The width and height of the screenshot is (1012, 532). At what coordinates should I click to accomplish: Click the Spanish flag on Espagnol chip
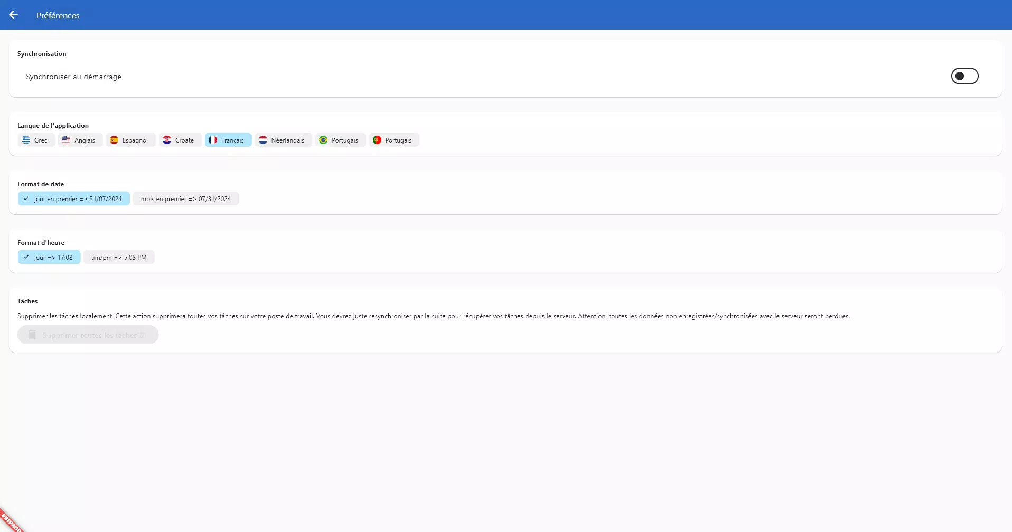point(114,140)
